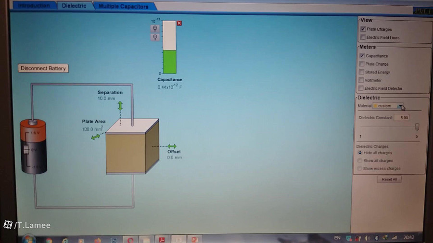Click the EN language indicator in the tray
The height and width of the screenshot is (243, 433).
[x=337, y=238]
